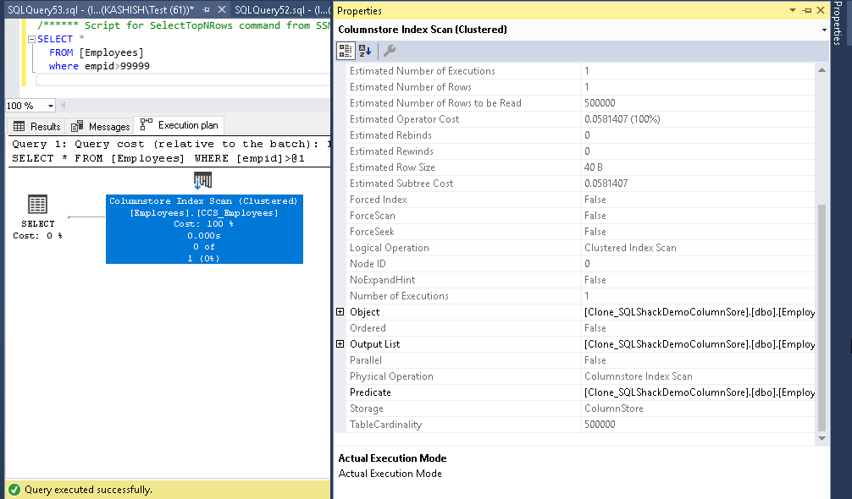
Task: Open the 100 % zoom dropdown
Action: (51, 106)
